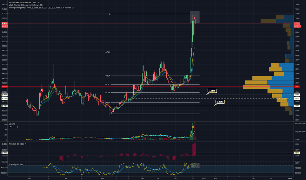Image resolution: width=306 pixels, height=180 pixels.
Task: Click the Oct label on time axis
Action: 175,178
